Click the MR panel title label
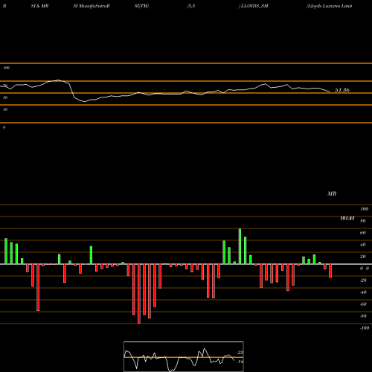This screenshot has height=372, width=372. tap(332, 193)
